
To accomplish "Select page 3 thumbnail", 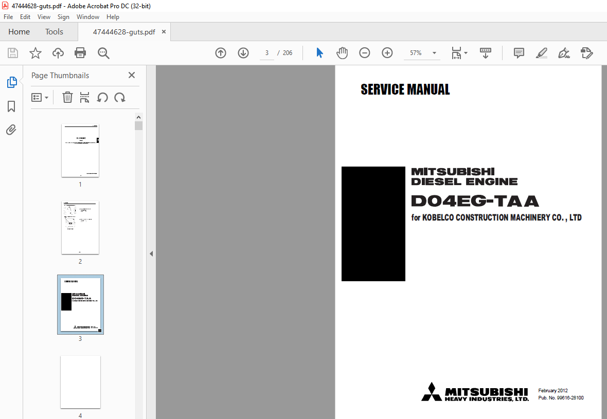I will [x=81, y=304].
